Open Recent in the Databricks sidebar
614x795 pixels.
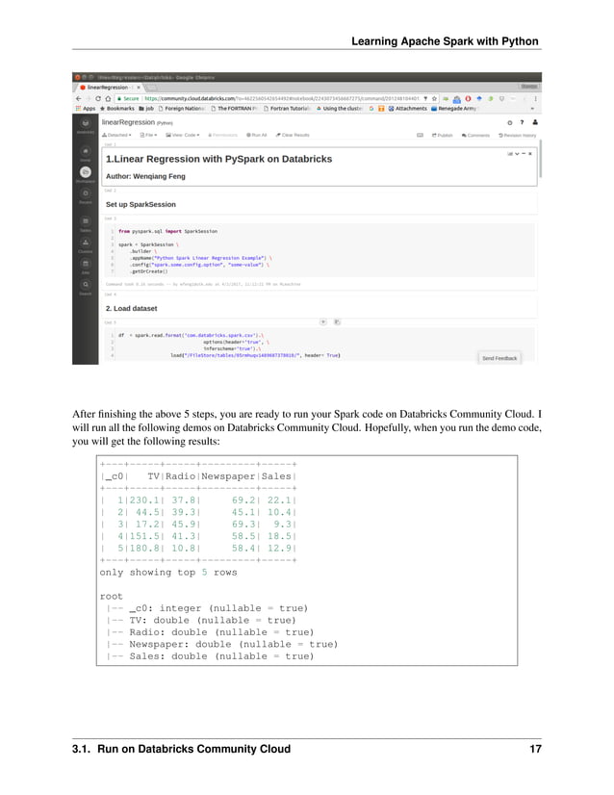(86, 193)
